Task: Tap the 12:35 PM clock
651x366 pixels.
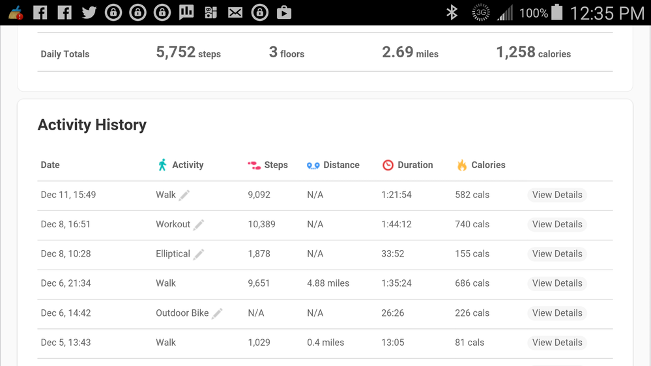Action: tap(607, 13)
